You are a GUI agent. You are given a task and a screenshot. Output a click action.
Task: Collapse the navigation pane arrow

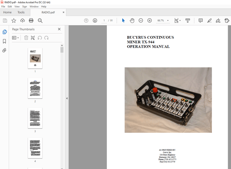[x=67, y=98]
